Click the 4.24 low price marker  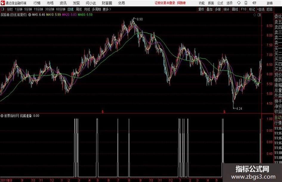coord(239,108)
